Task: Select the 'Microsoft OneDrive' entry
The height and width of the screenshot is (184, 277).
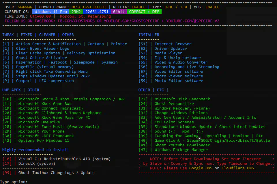Action: click(31, 122)
